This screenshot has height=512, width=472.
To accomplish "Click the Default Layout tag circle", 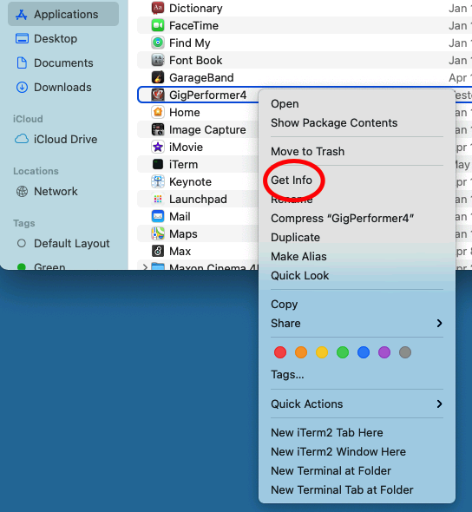I will (22, 243).
